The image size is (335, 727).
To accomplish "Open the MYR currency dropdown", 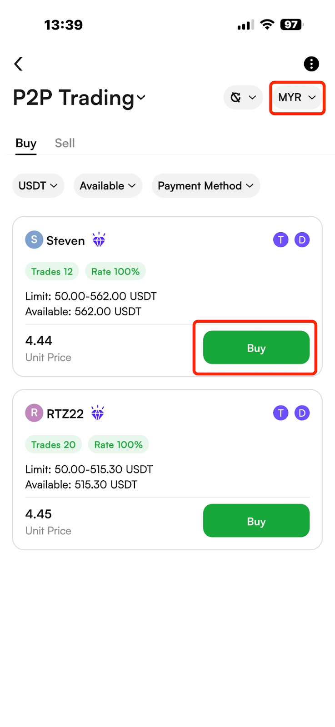I will (297, 97).
